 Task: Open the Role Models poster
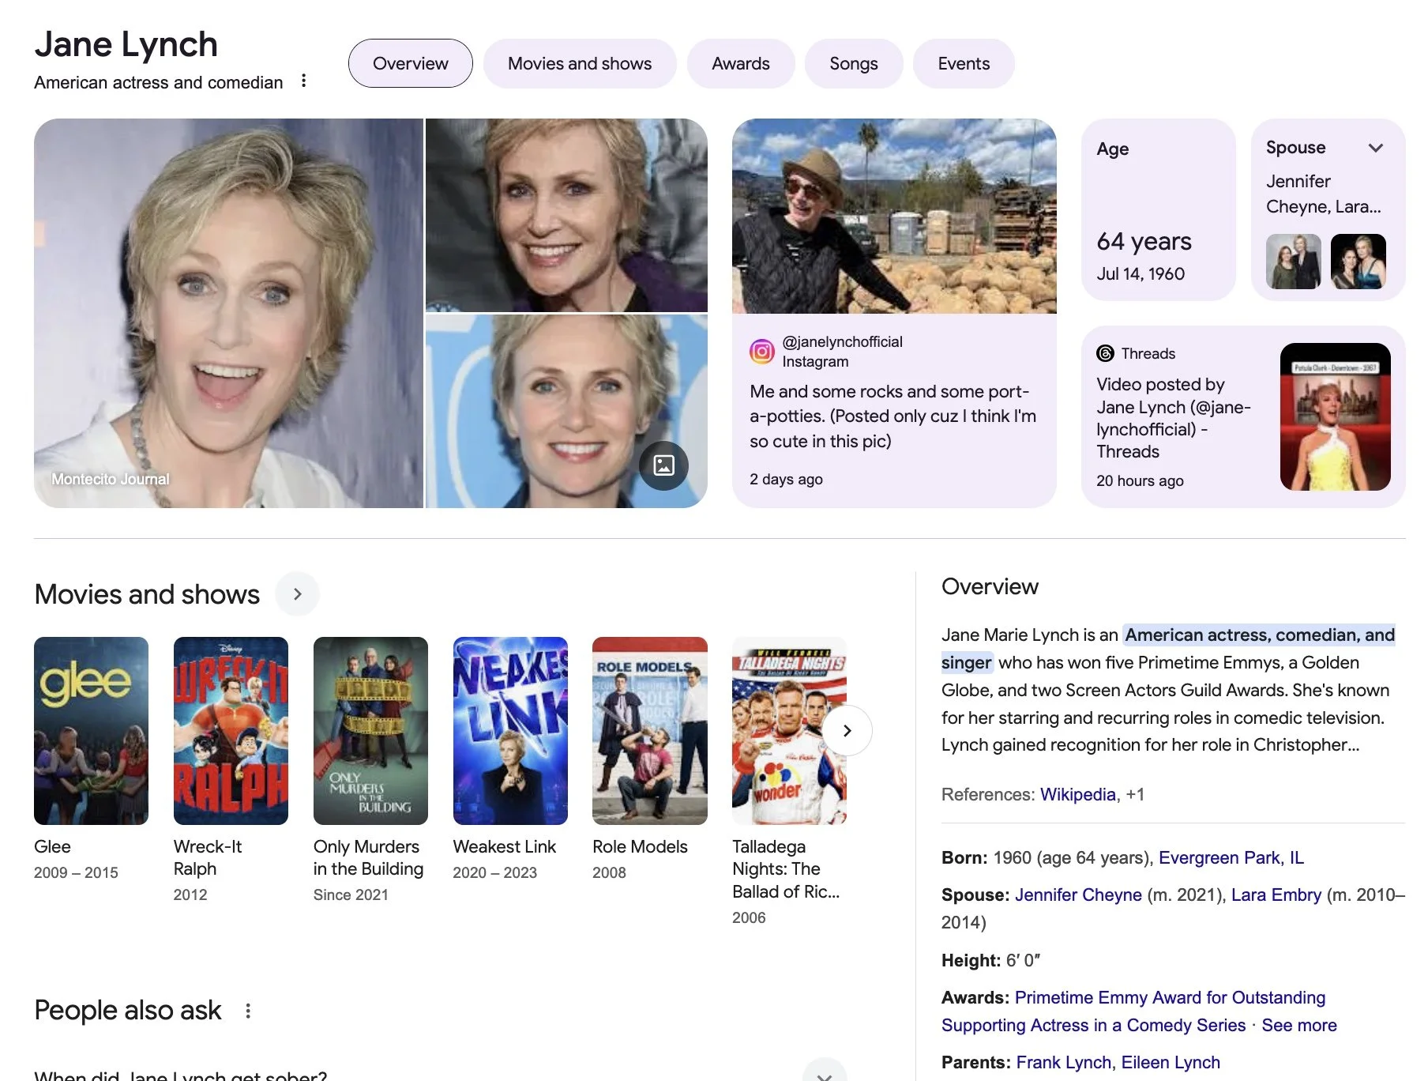click(x=650, y=731)
